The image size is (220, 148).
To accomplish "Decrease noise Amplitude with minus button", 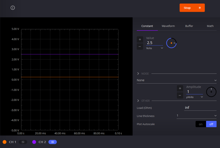I will [x=180, y=95].
